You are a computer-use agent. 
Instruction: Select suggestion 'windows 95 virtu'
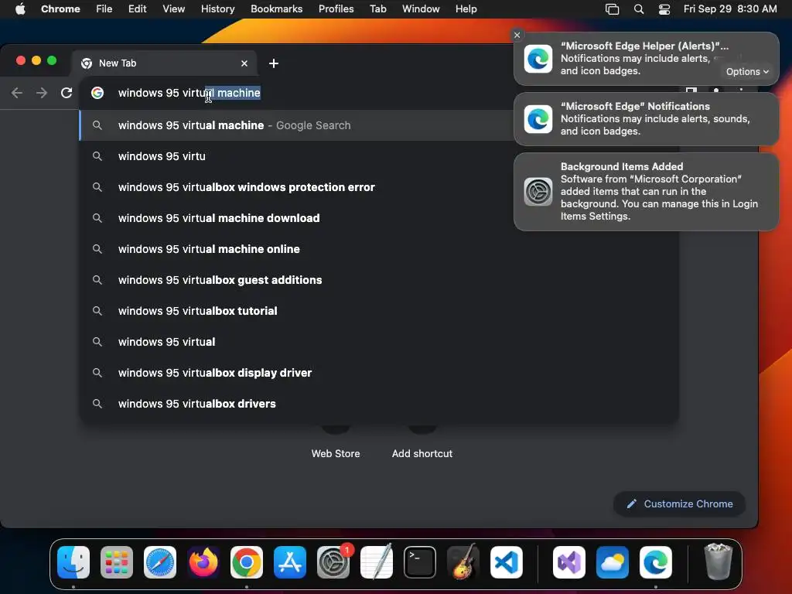click(x=379, y=156)
